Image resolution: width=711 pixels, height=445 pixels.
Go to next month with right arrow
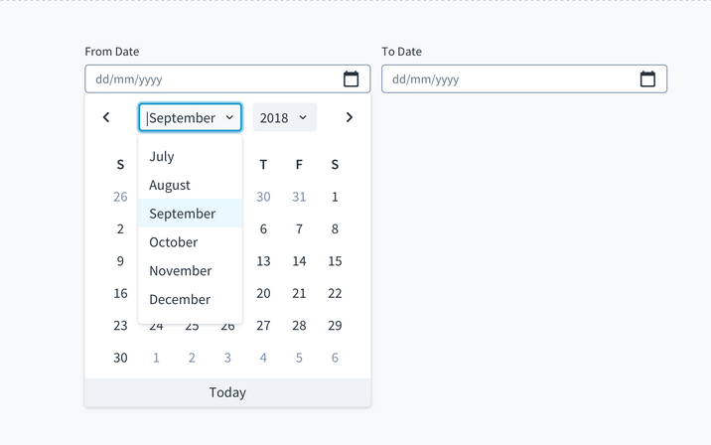pyautogui.click(x=349, y=117)
